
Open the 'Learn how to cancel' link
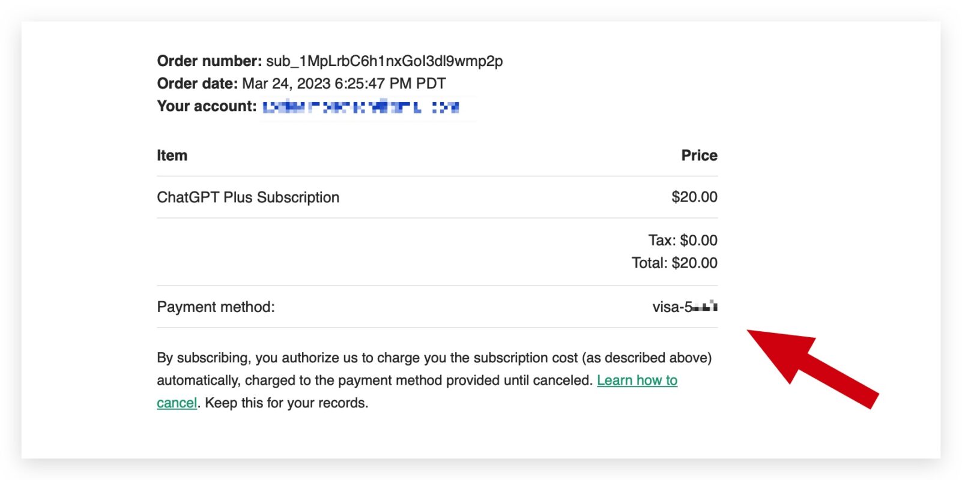637,380
